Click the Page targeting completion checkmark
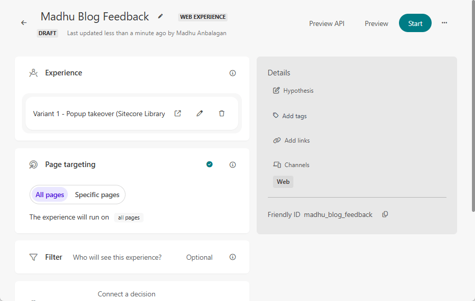Viewport: 475px width, 301px height. pyautogui.click(x=209, y=165)
